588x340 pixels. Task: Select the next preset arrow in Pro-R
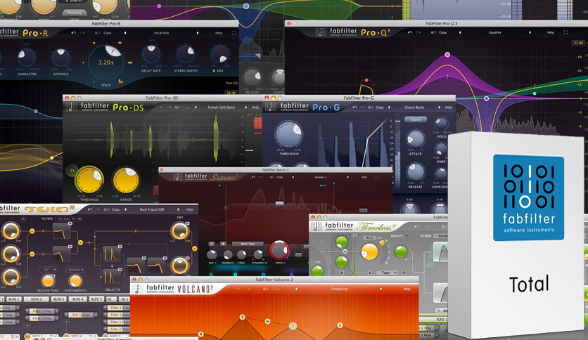pos(197,33)
